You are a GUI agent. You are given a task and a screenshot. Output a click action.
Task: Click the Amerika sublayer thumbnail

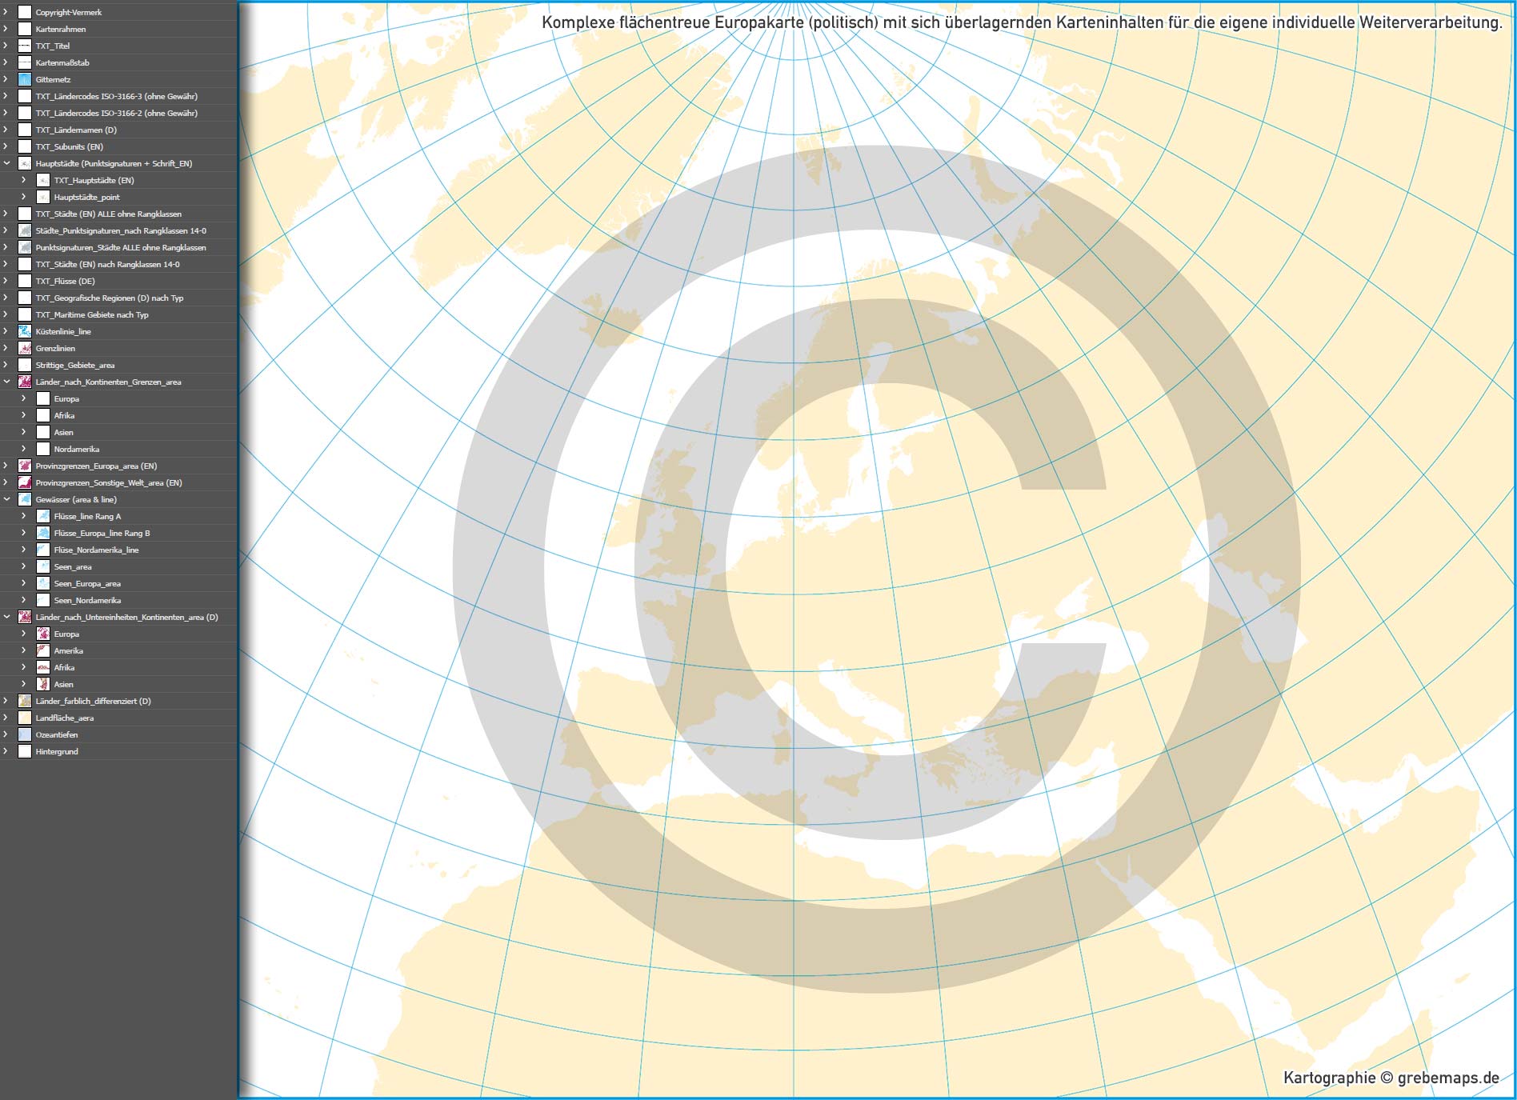click(x=43, y=650)
